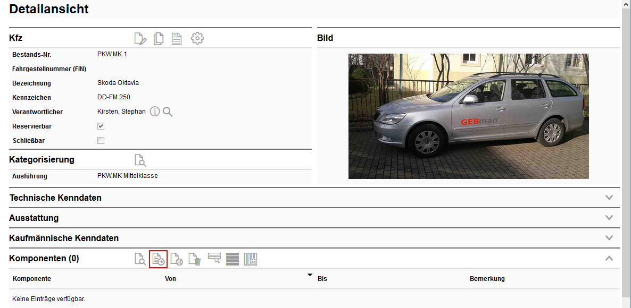Image resolution: width=631 pixels, height=308 pixels.
Task: Expand the Ausstattung section chevron
Action: coord(609,218)
